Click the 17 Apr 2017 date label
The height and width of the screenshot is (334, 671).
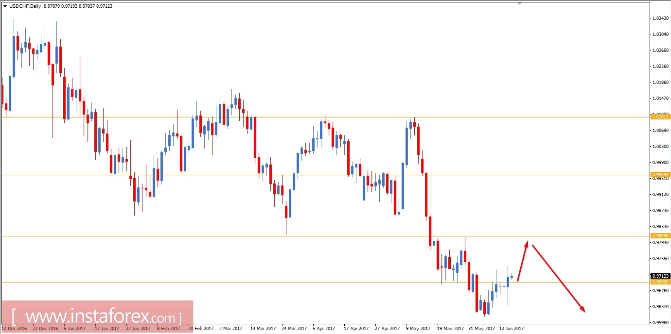tap(356, 329)
